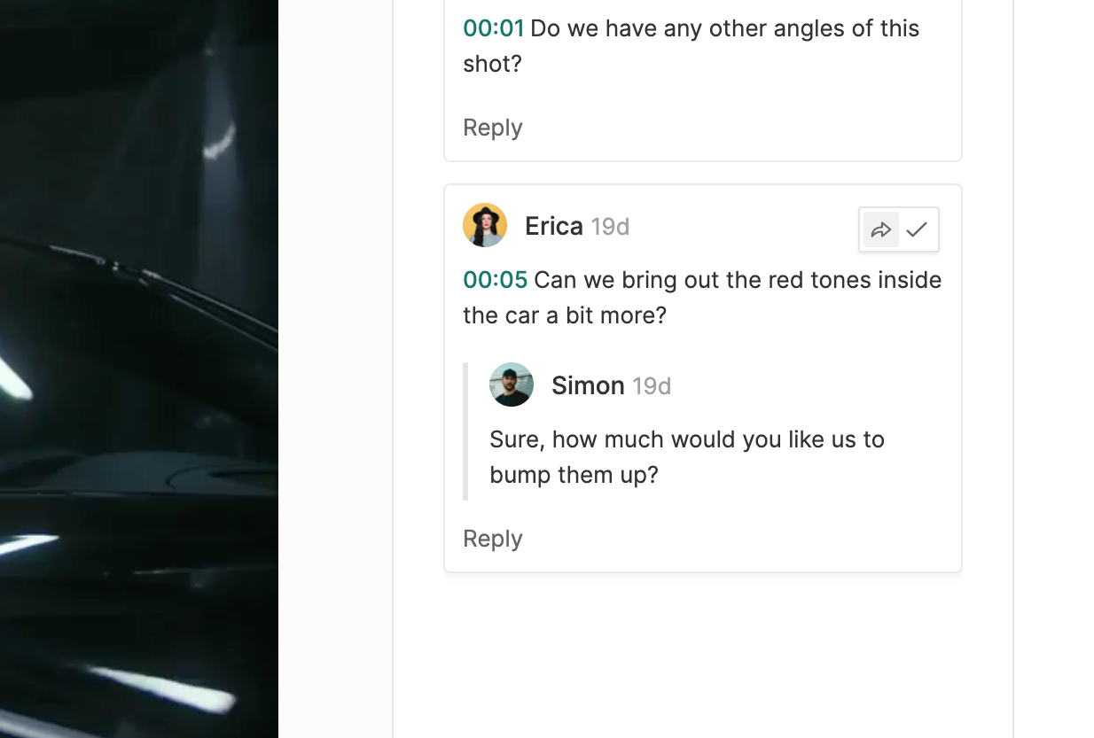The width and height of the screenshot is (1094, 738).
Task: Click the gray quote bar beside Simon's reply
Action: pyautogui.click(x=465, y=431)
